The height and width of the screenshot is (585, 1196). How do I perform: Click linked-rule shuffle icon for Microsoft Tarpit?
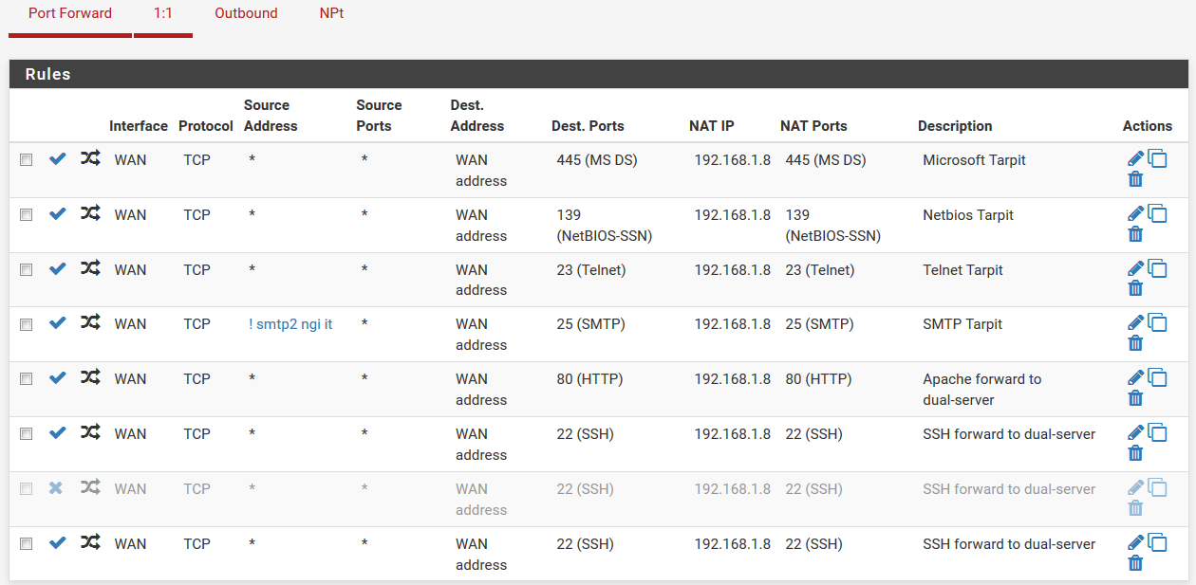click(90, 159)
